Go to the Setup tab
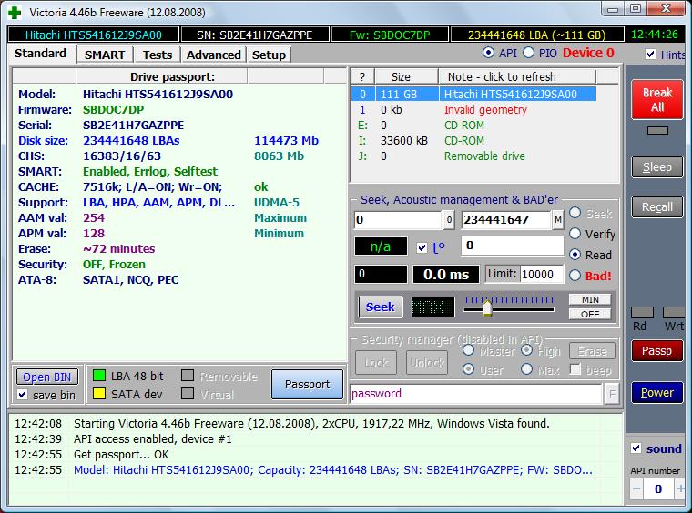This screenshot has height=513, width=692. pyautogui.click(x=269, y=55)
